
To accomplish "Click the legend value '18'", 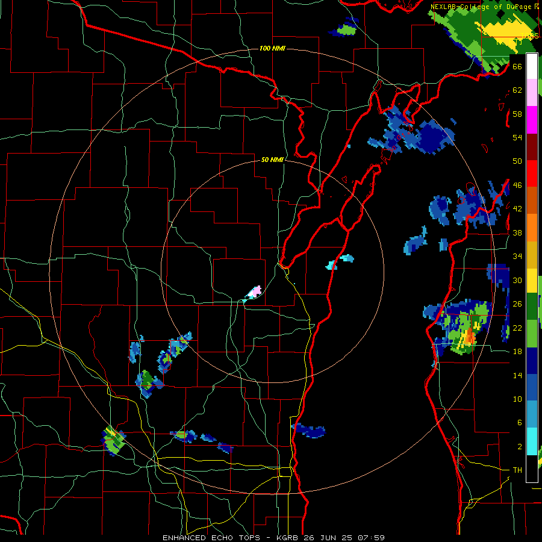I will point(517,352).
